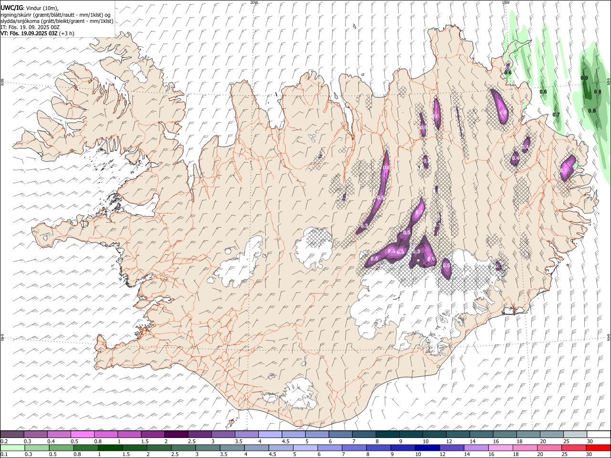Click the white snow swatch after 30
The width and height of the screenshot is (611, 458).
click(598, 434)
